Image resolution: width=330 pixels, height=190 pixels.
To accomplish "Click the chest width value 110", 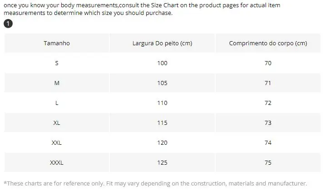I will (162, 103).
